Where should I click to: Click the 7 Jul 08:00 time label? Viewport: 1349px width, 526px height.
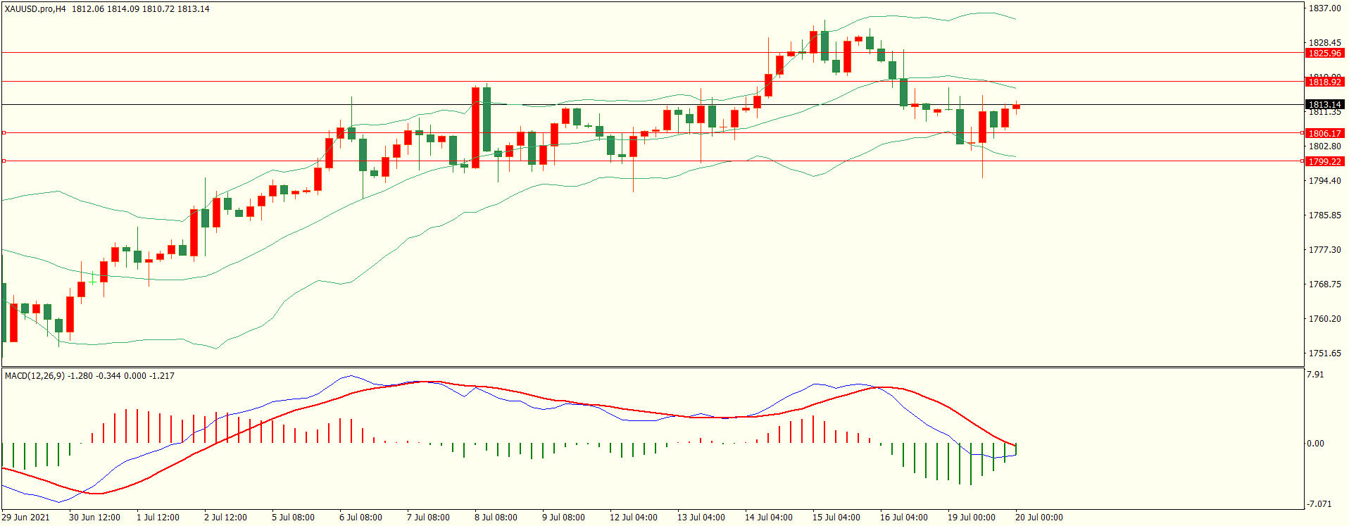click(428, 518)
